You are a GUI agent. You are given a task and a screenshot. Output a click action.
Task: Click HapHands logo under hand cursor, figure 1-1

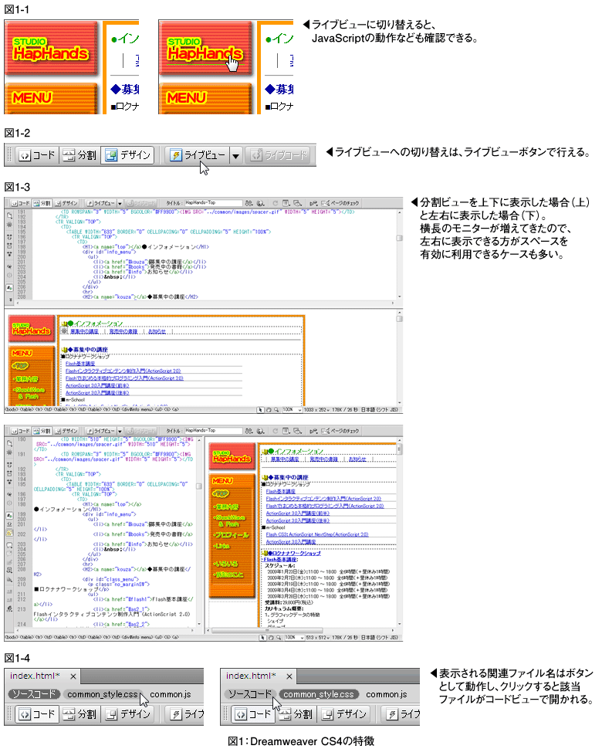[x=205, y=51]
